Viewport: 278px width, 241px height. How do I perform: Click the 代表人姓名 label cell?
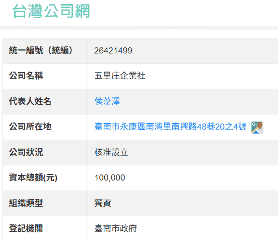pyautogui.click(x=45, y=101)
